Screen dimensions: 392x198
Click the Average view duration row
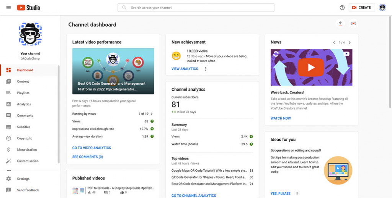tap(113, 137)
